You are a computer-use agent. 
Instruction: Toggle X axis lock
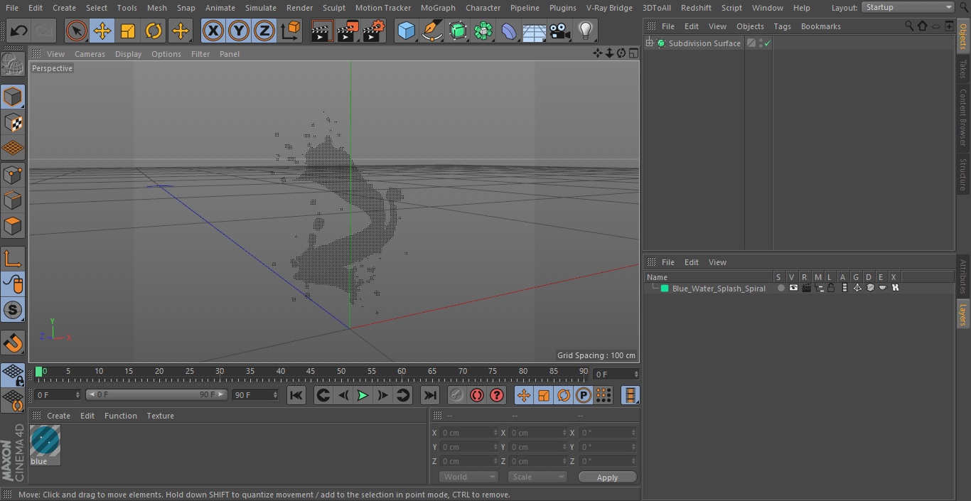pyautogui.click(x=213, y=31)
